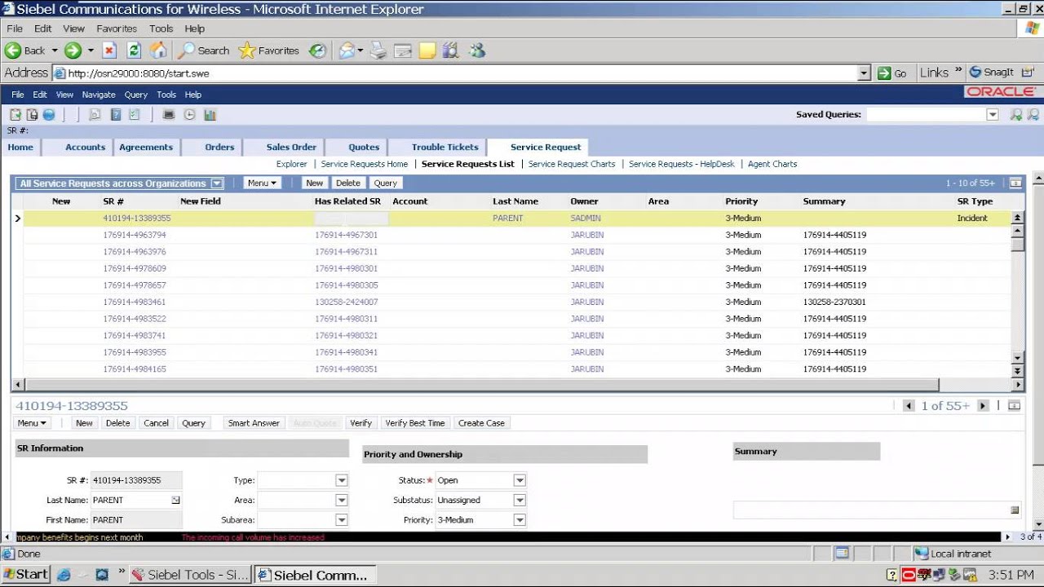The image size is (1044, 587).
Task: Toggle form applet show-more icon
Action: coord(1014,405)
